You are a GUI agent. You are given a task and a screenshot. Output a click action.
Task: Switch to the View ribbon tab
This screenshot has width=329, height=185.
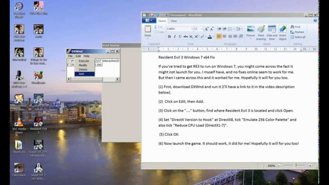coord(174,21)
